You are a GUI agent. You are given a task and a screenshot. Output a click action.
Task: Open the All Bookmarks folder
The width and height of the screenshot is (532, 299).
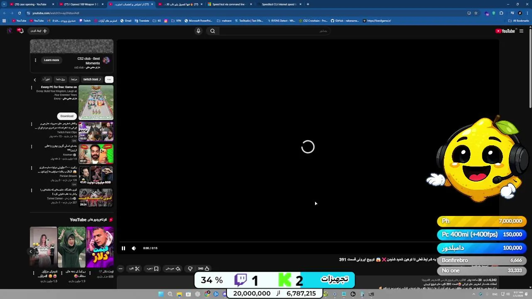tap(518, 21)
